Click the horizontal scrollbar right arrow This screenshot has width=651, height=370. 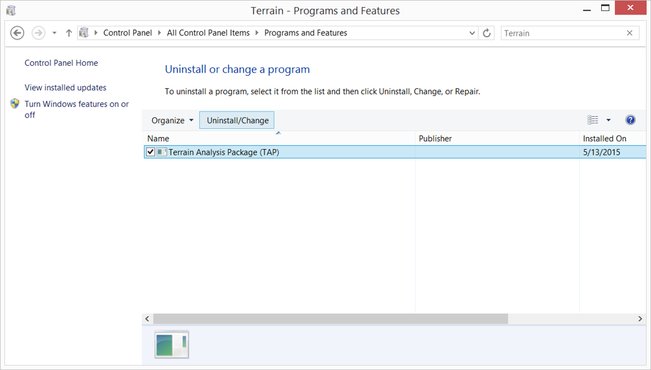[640, 319]
